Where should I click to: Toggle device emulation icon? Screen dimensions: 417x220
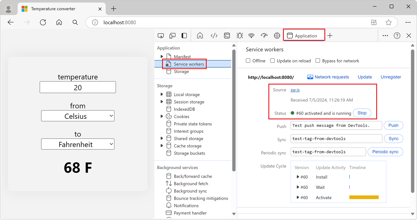coord(172,36)
